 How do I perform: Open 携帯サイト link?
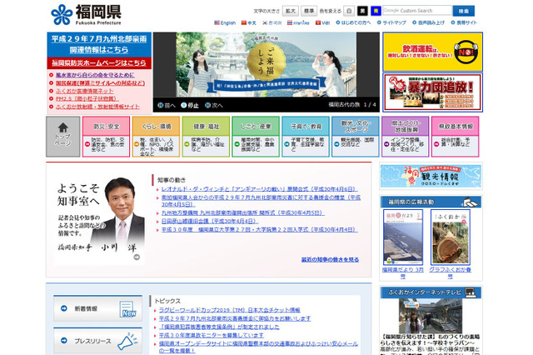[464, 22]
